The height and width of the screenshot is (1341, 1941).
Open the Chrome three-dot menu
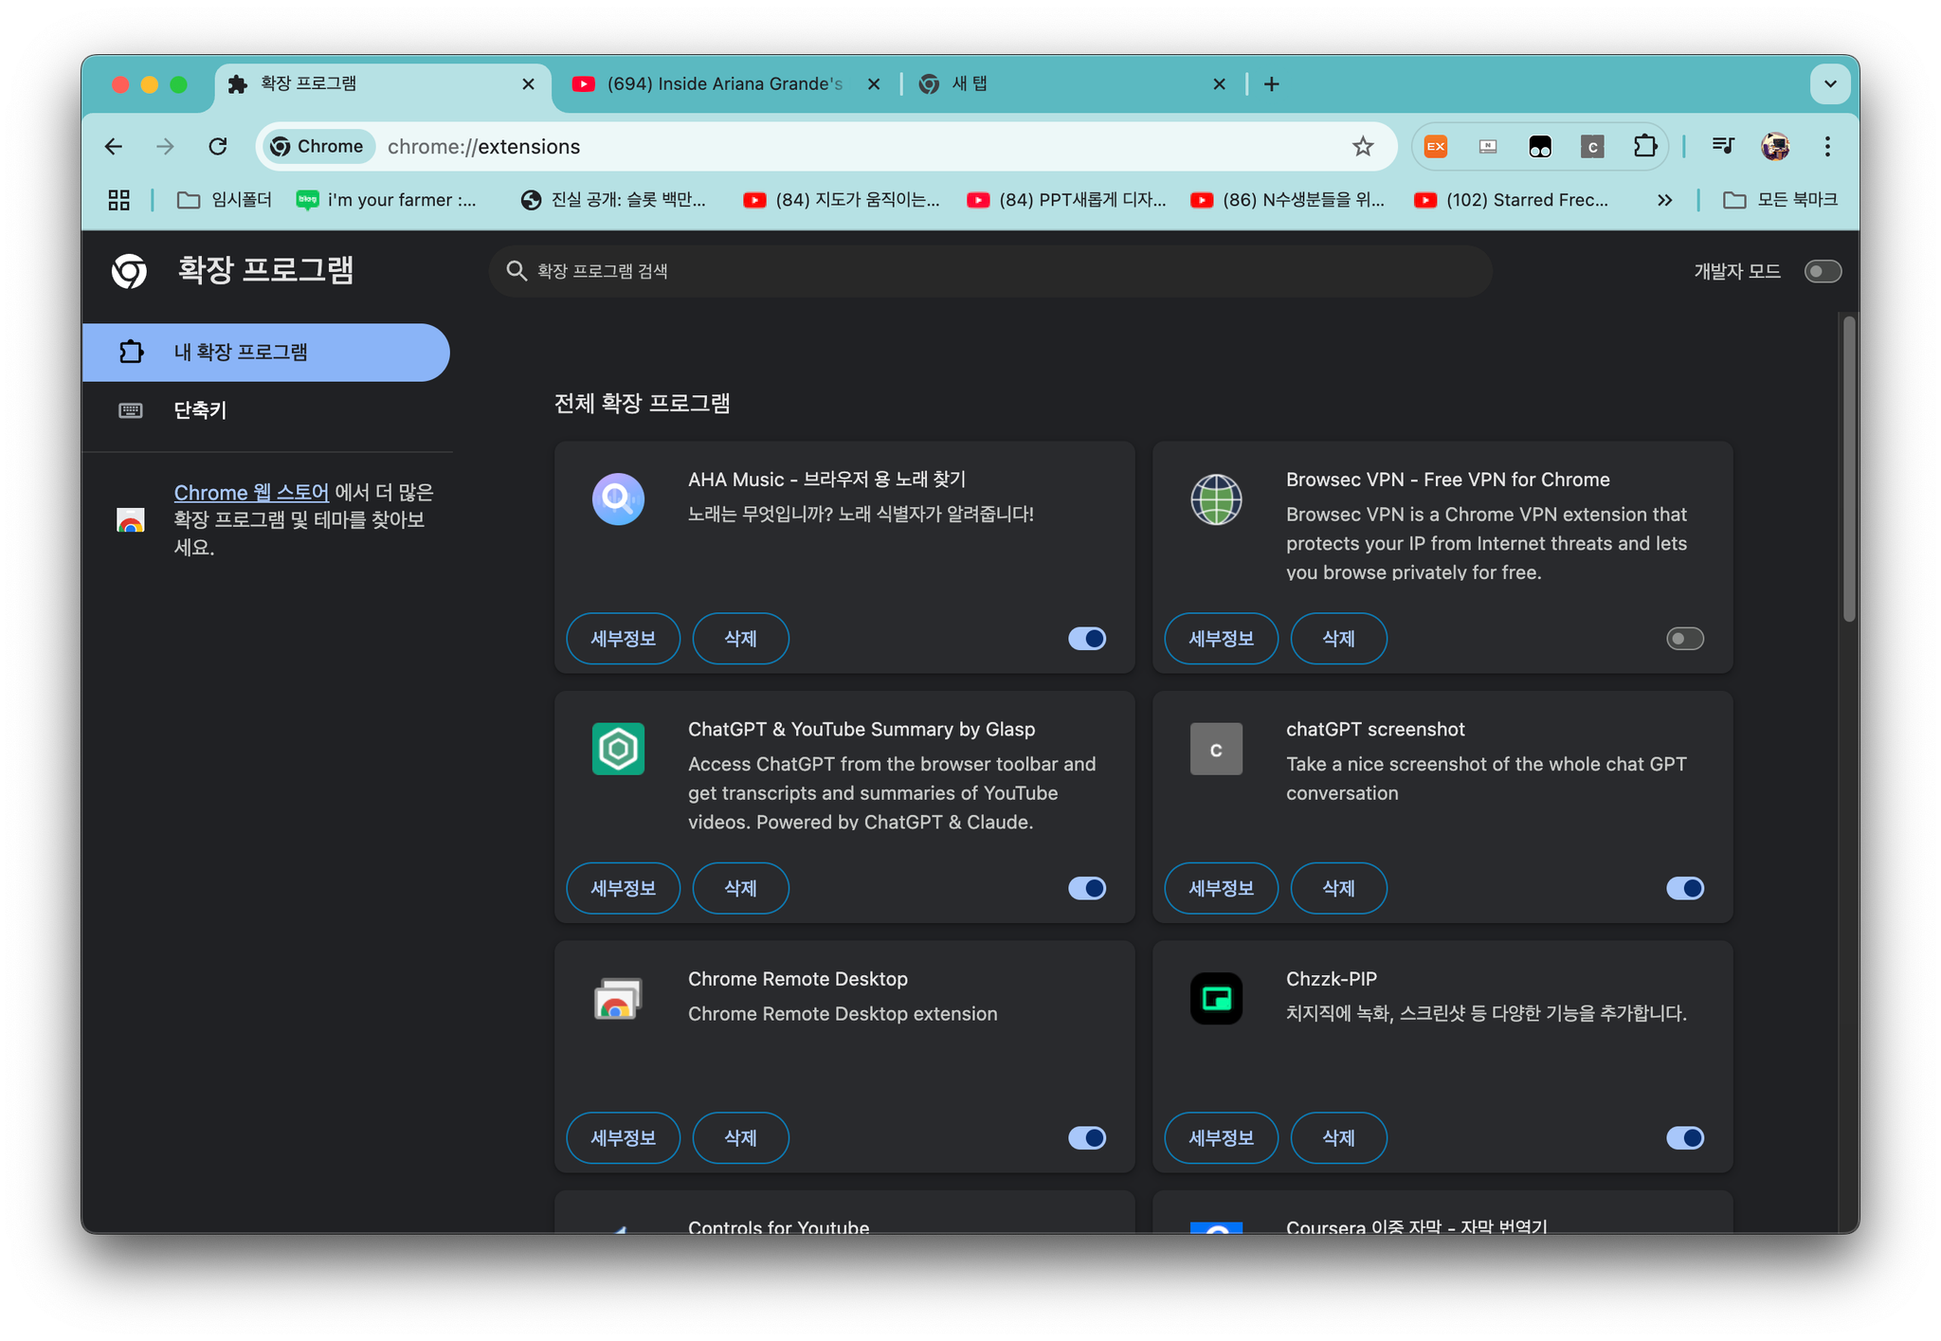point(1827,146)
